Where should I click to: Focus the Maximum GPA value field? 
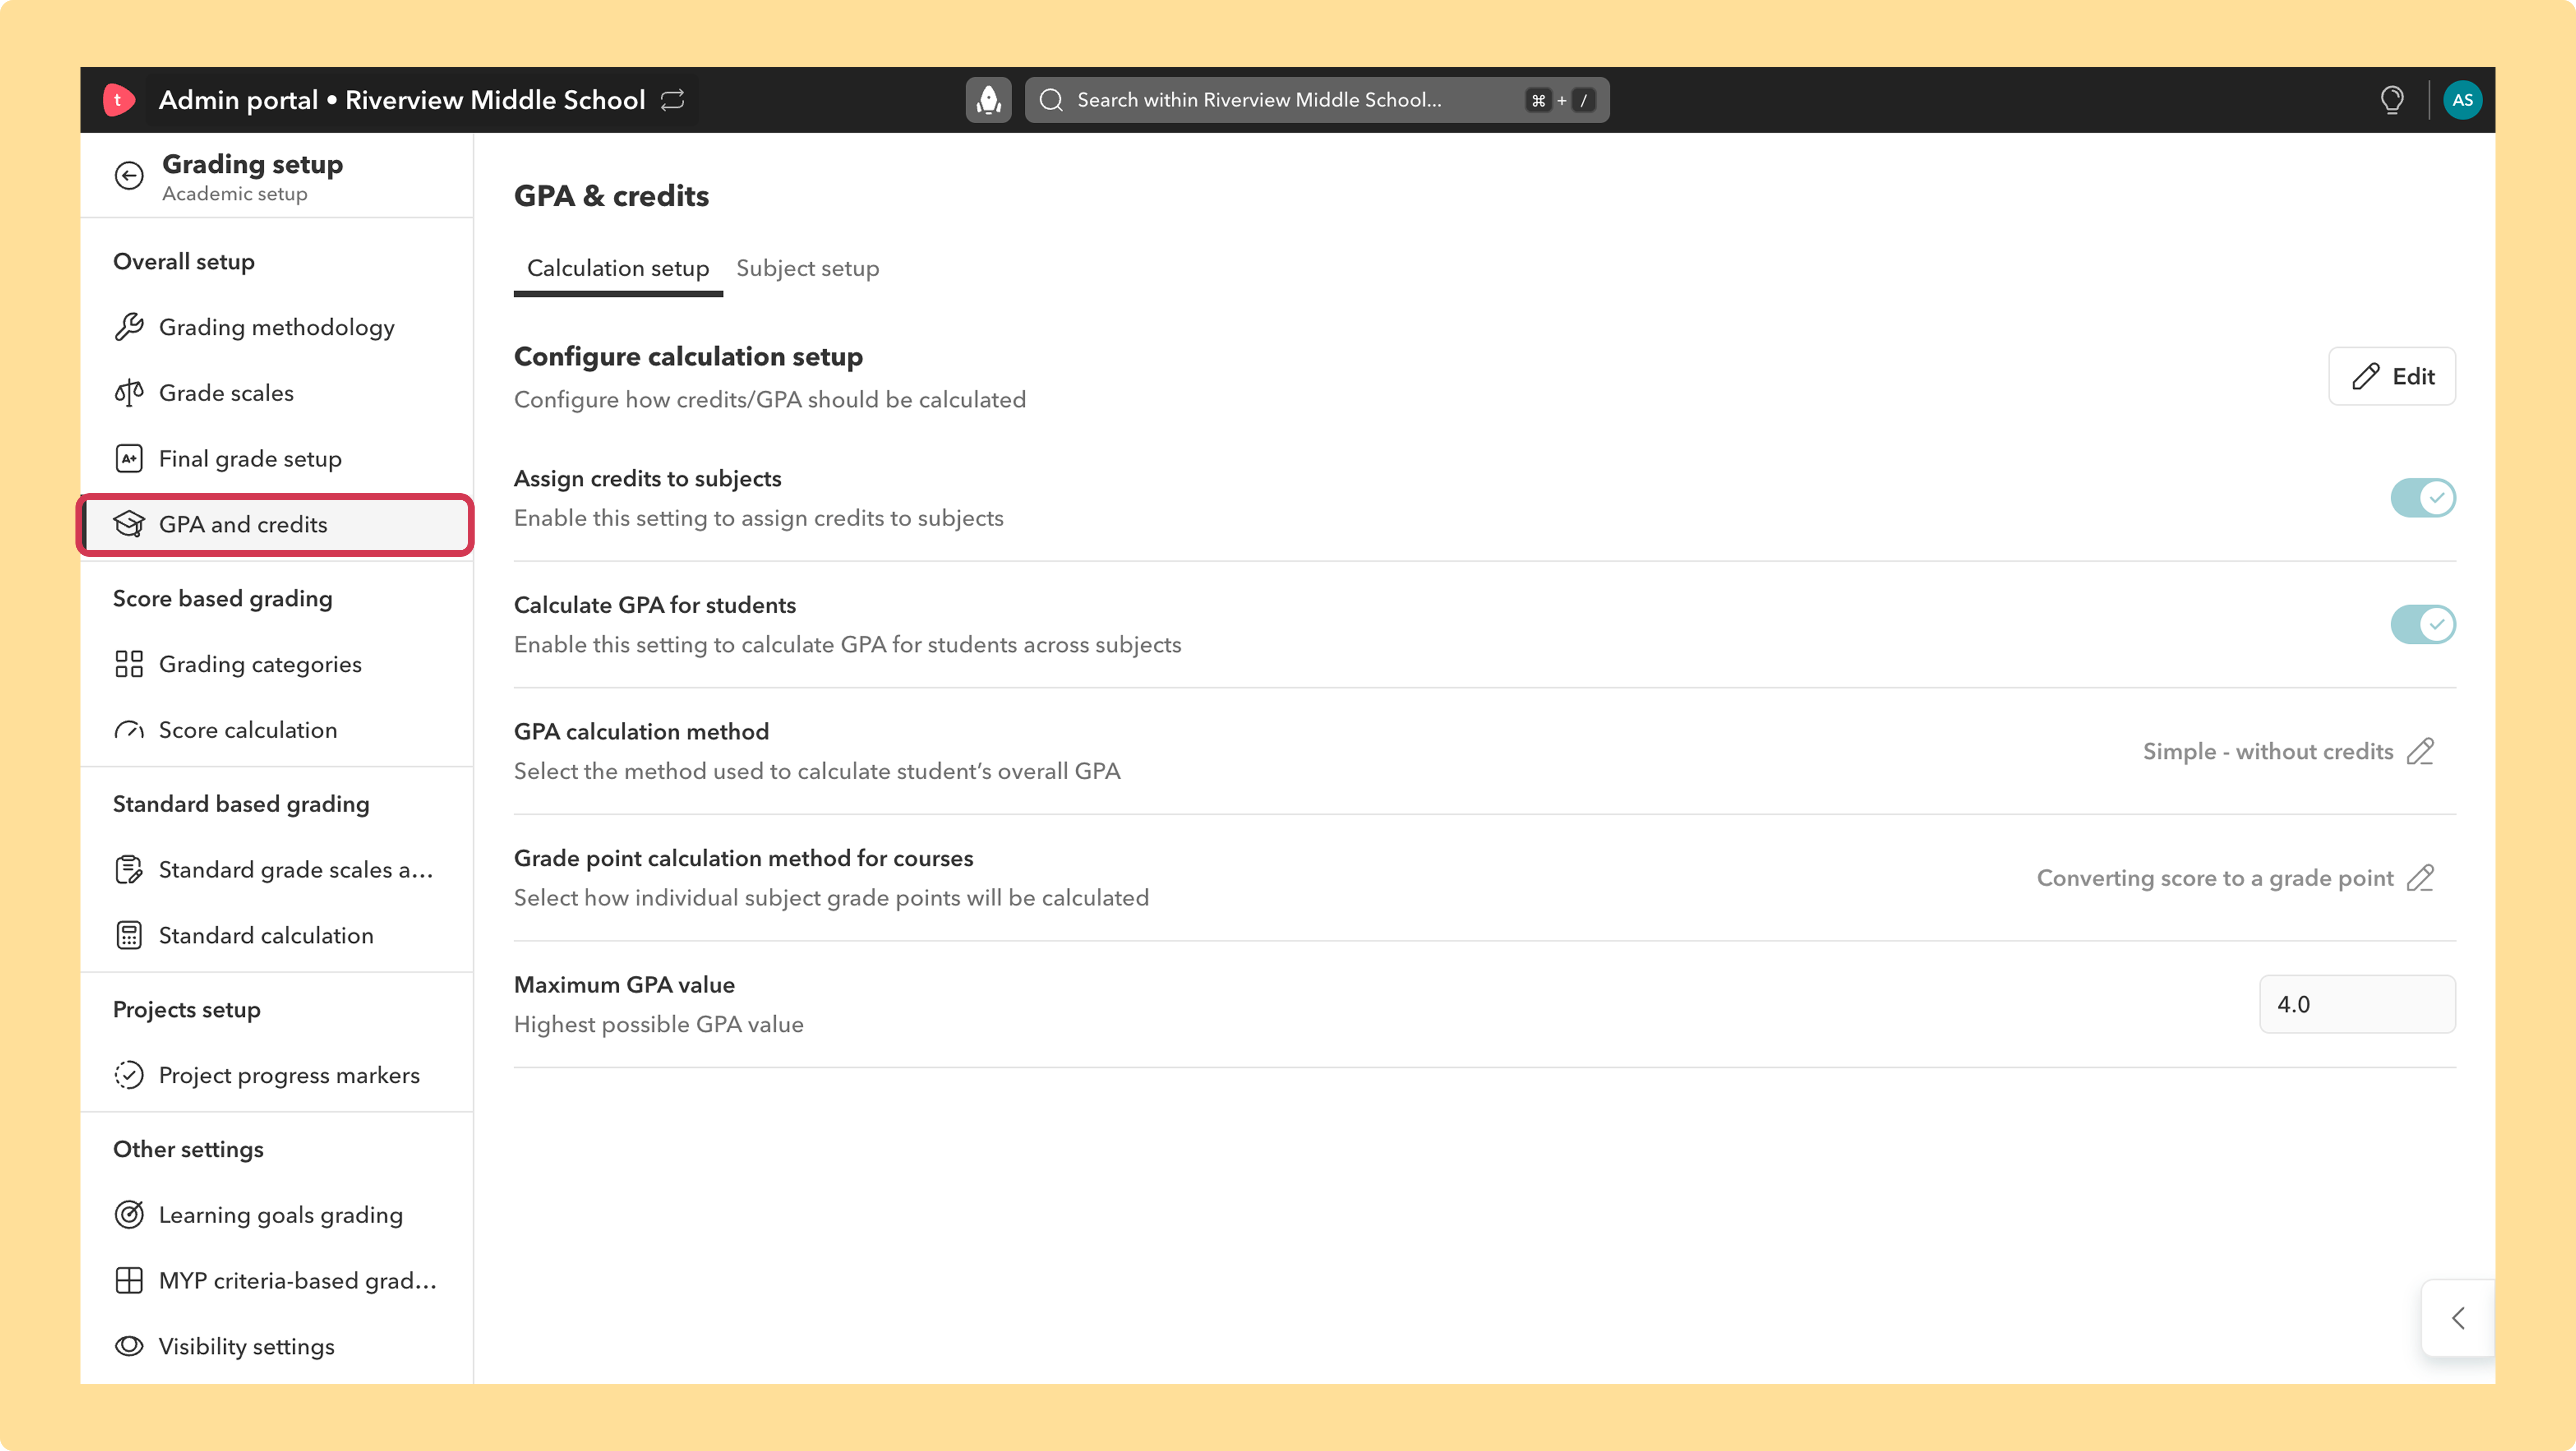pos(2357,1004)
